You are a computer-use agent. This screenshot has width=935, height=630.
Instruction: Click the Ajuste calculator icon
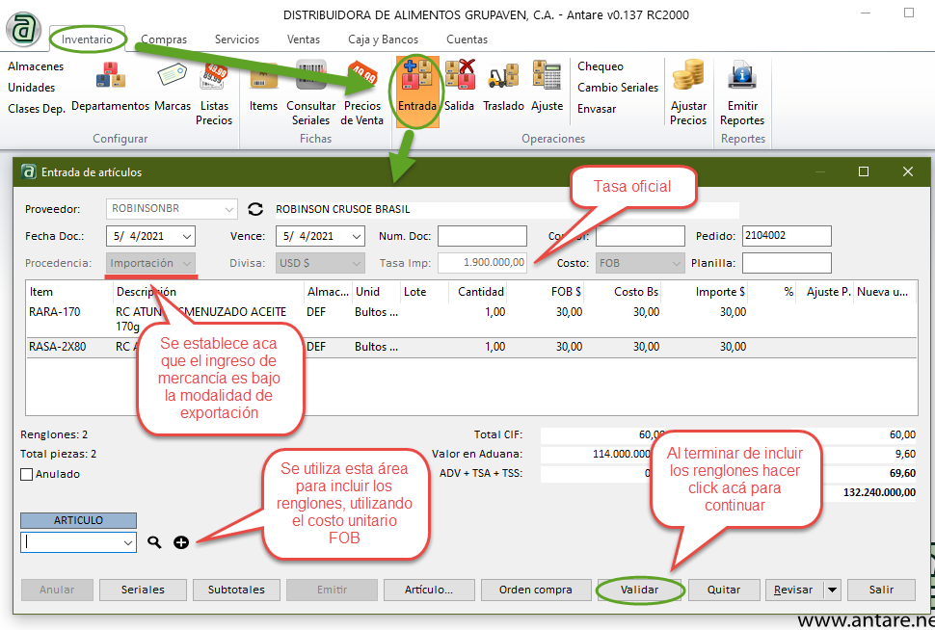[x=548, y=76]
